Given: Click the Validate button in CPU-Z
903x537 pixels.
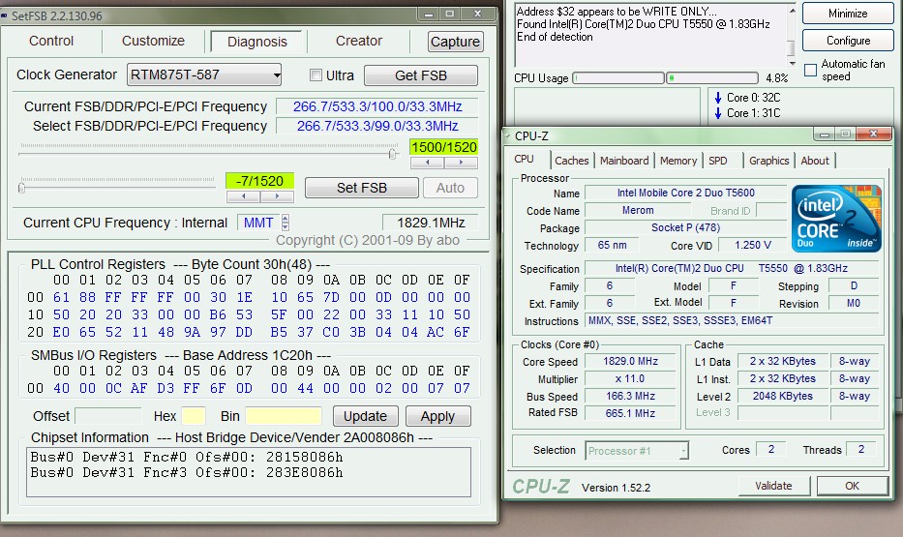Looking at the screenshot, I should [773, 486].
